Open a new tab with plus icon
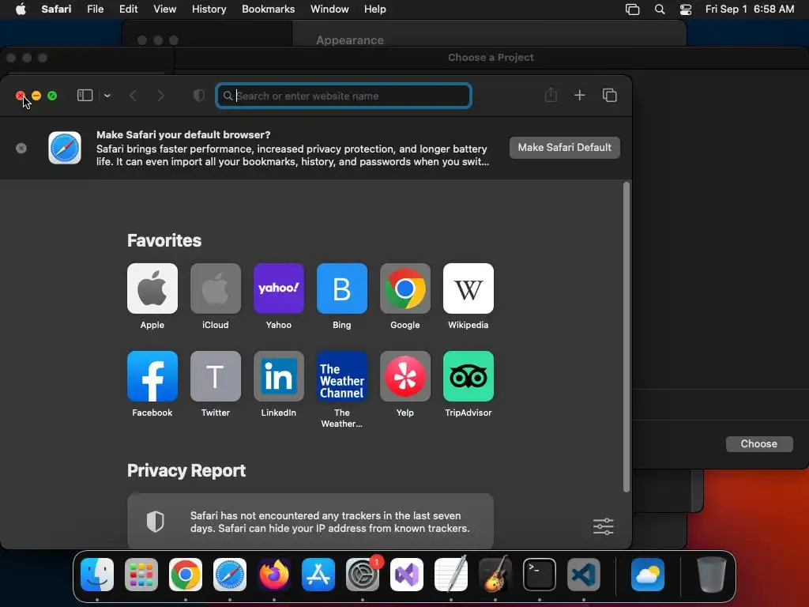This screenshot has width=809, height=607. [579, 95]
